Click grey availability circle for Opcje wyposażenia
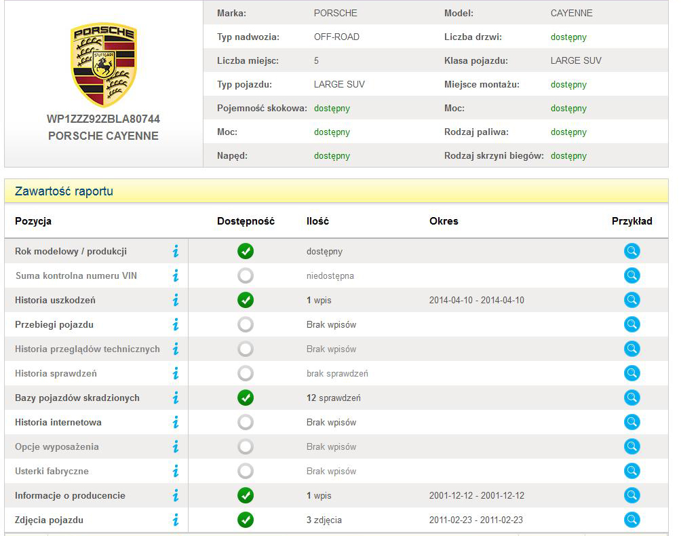This screenshot has height=536, width=681. coord(246,446)
